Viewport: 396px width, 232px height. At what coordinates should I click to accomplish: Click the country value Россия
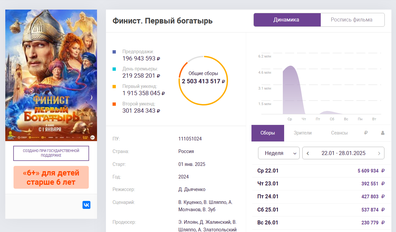point(186,151)
